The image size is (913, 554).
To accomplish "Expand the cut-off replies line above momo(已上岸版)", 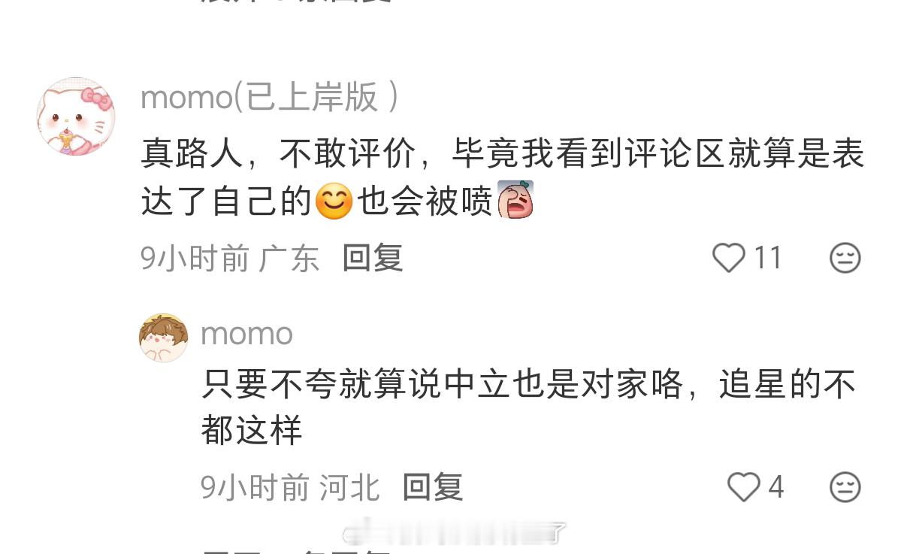I will coord(297,2).
